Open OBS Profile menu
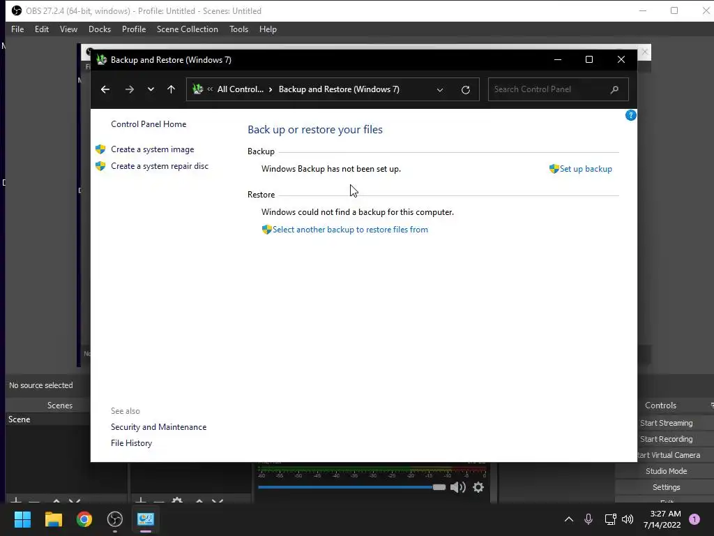The width and height of the screenshot is (714, 536). click(133, 29)
